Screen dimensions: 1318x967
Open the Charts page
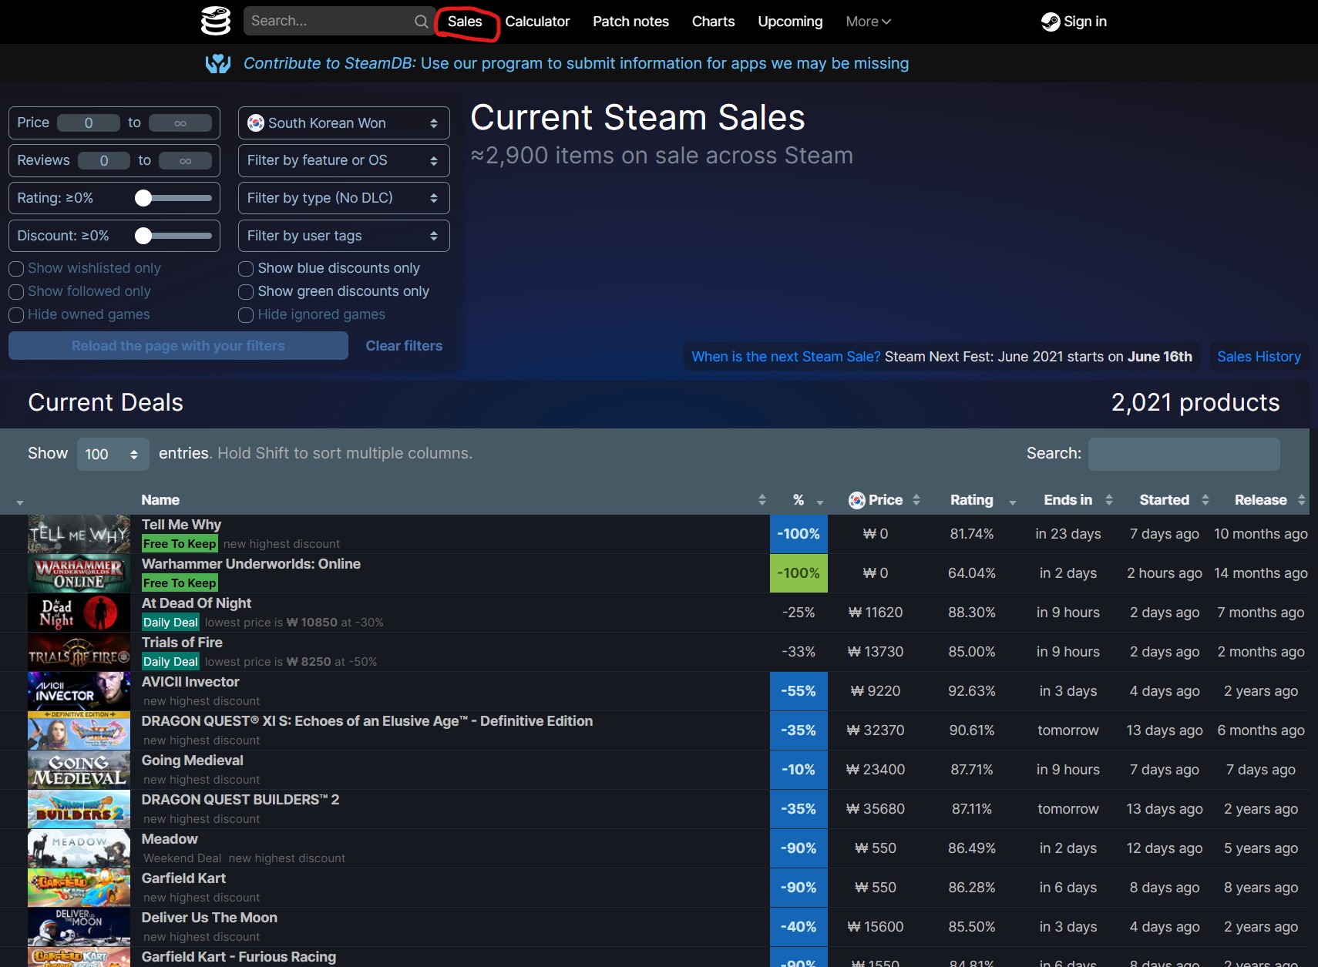pos(713,22)
